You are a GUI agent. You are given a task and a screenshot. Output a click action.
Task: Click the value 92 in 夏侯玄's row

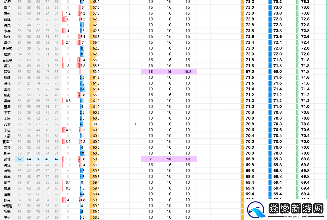(x=48, y=48)
